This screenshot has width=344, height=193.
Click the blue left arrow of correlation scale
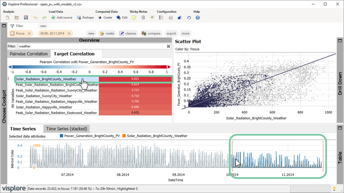pos(10,67)
